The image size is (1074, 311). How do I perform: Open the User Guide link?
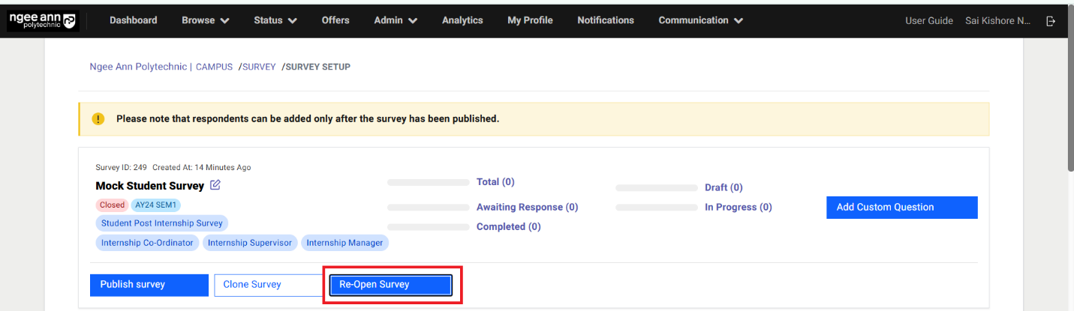click(928, 21)
